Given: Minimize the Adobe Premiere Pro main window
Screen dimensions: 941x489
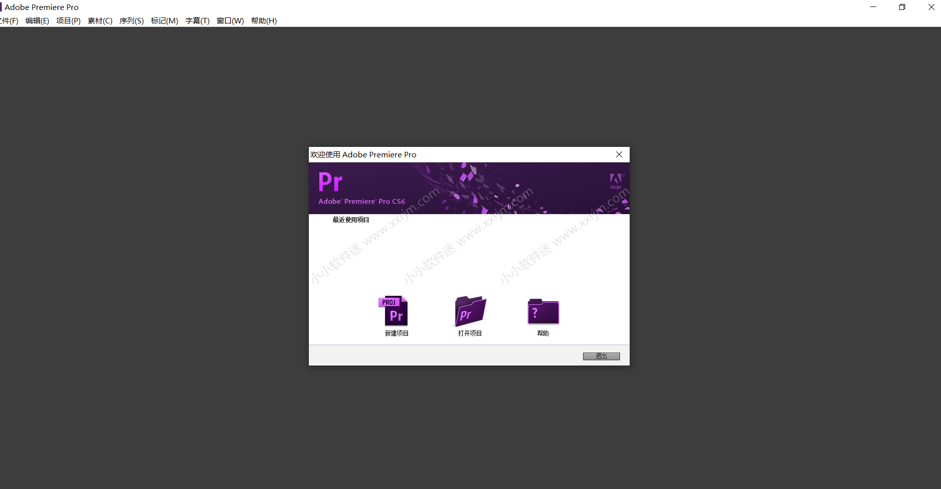Looking at the screenshot, I should (873, 7).
